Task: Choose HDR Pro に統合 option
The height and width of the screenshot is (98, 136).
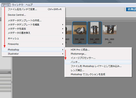Action: click(x=98, y=50)
